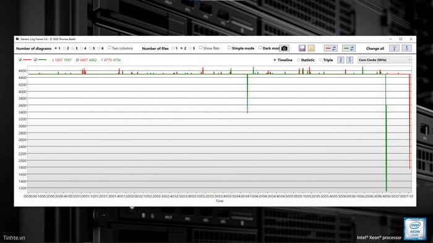This screenshot has width=433, height=243.
Task: Select the Triple view option
Action: coord(320,60)
